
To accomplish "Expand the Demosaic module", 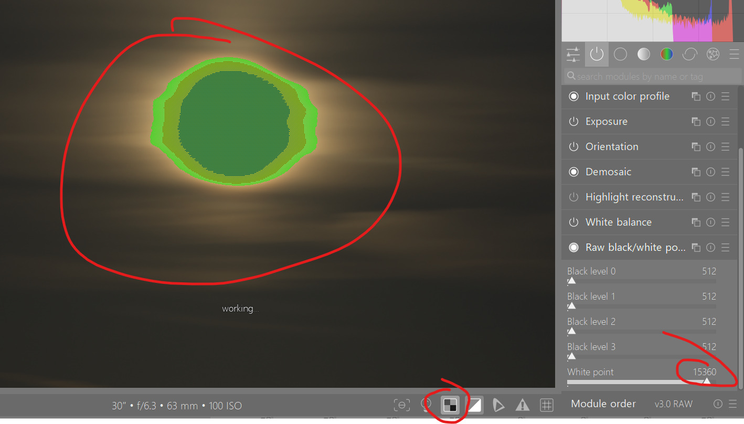I will [609, 172].
